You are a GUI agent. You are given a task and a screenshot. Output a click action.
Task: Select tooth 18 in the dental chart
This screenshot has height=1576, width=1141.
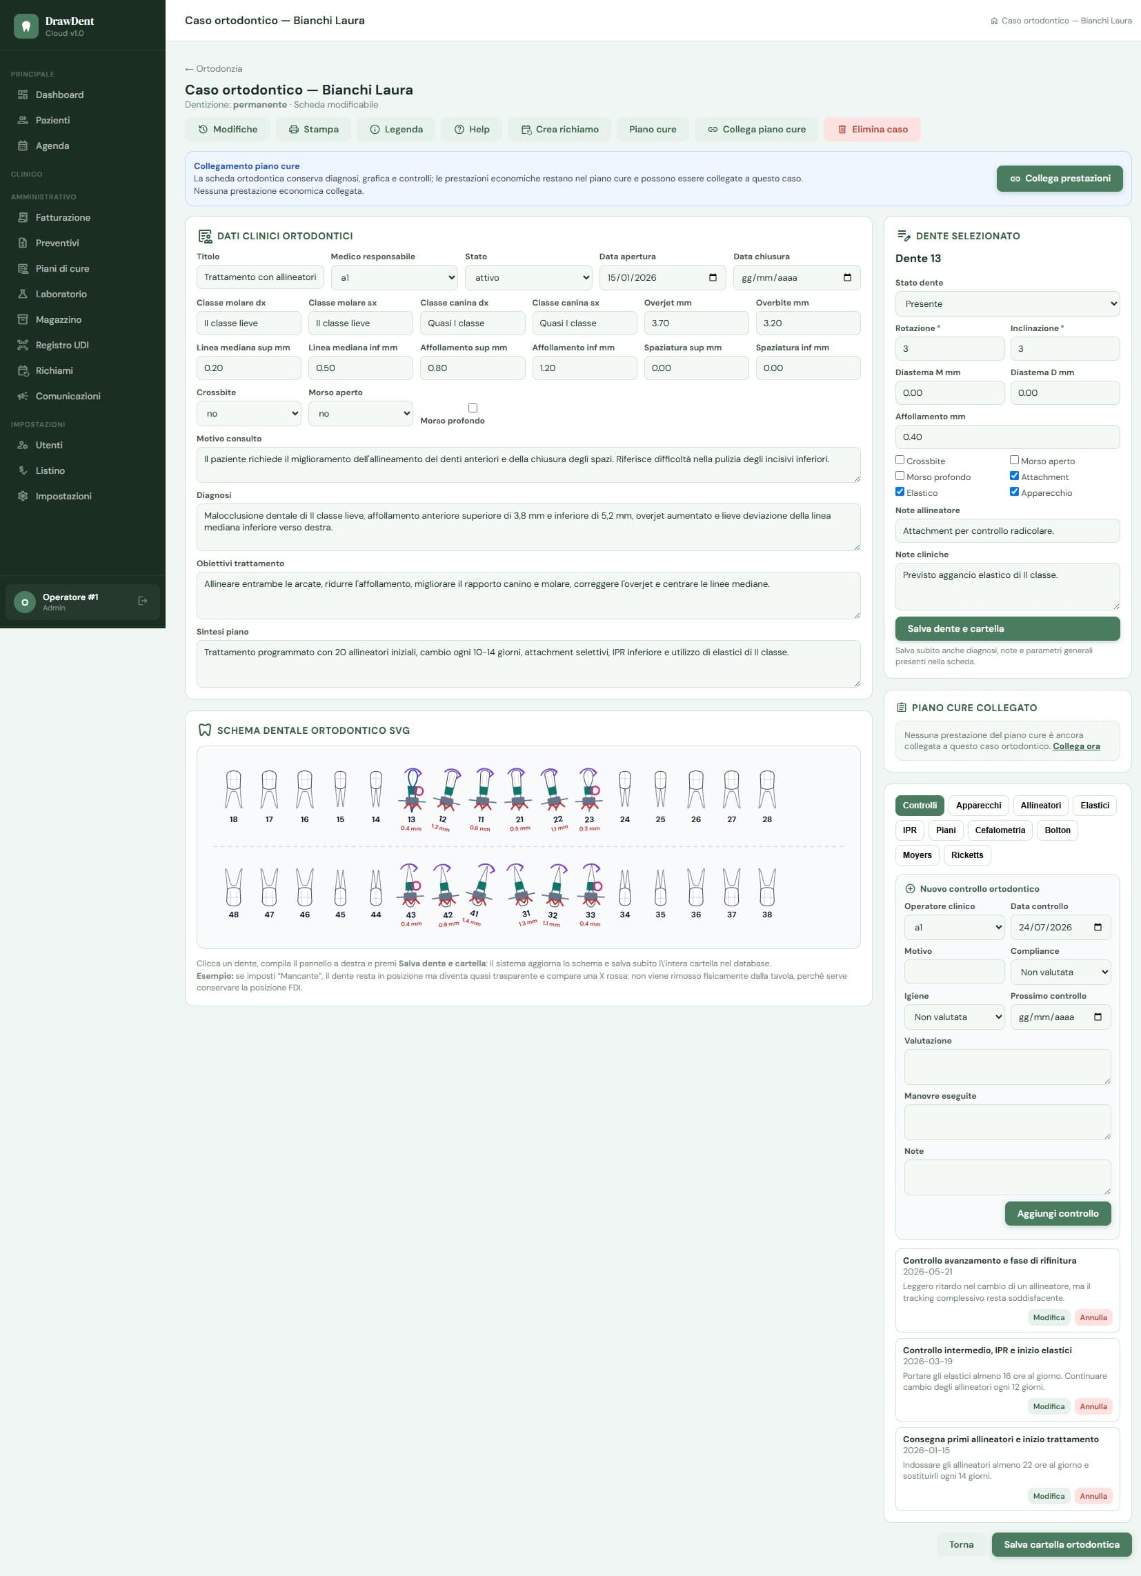(x=233, y=796)
